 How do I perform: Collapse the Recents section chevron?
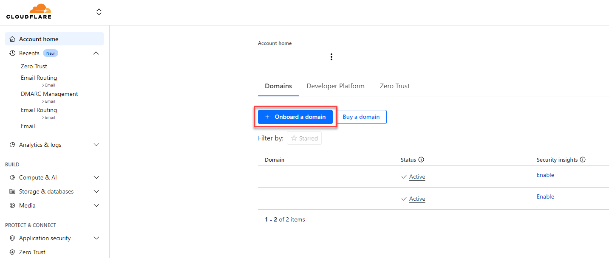96,53
